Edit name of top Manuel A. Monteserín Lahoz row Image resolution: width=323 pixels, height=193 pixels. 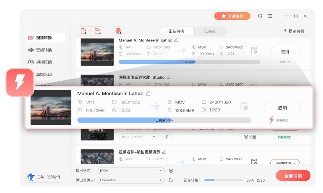click(176, 40)
